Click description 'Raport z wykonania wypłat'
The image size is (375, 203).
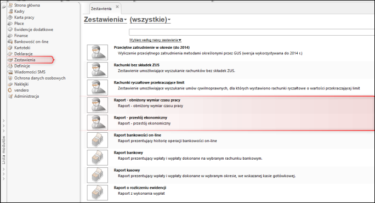[141, 194]
